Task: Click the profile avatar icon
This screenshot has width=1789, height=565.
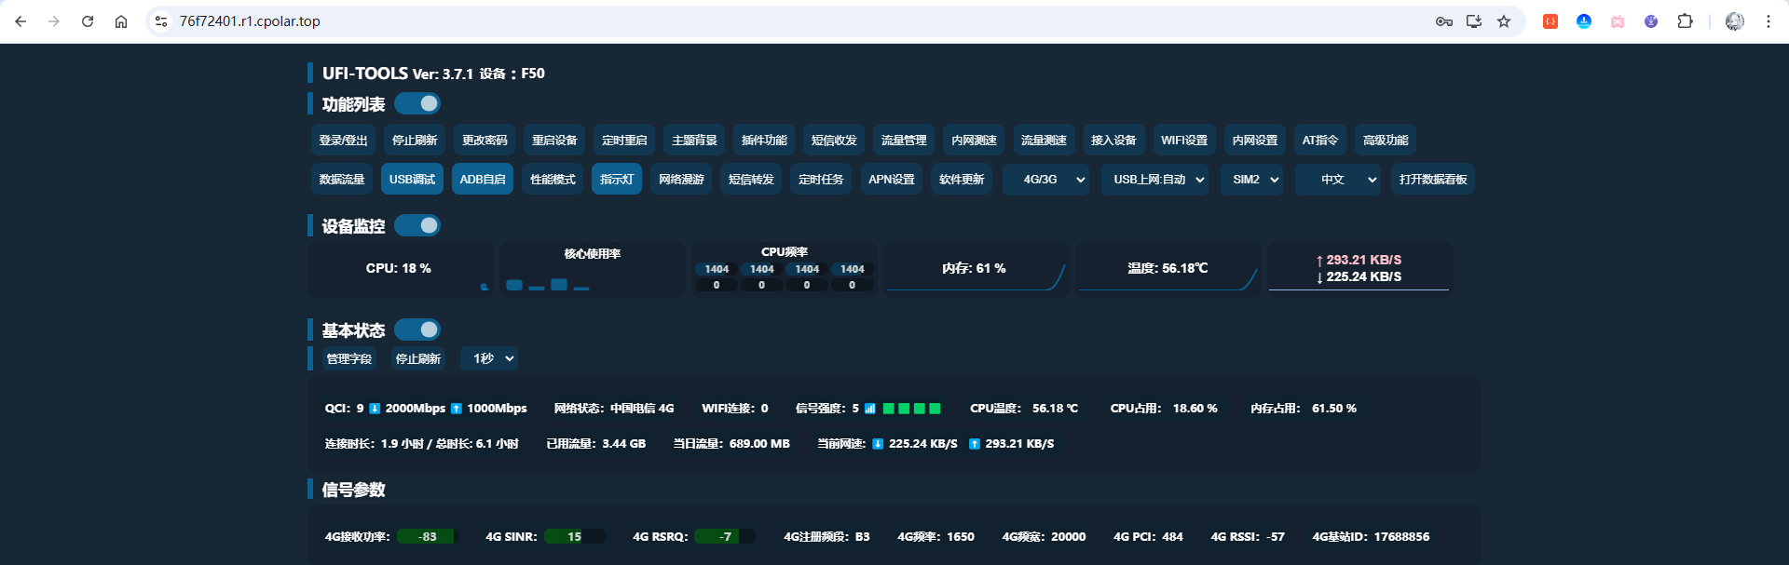Action: (1734, 21)
